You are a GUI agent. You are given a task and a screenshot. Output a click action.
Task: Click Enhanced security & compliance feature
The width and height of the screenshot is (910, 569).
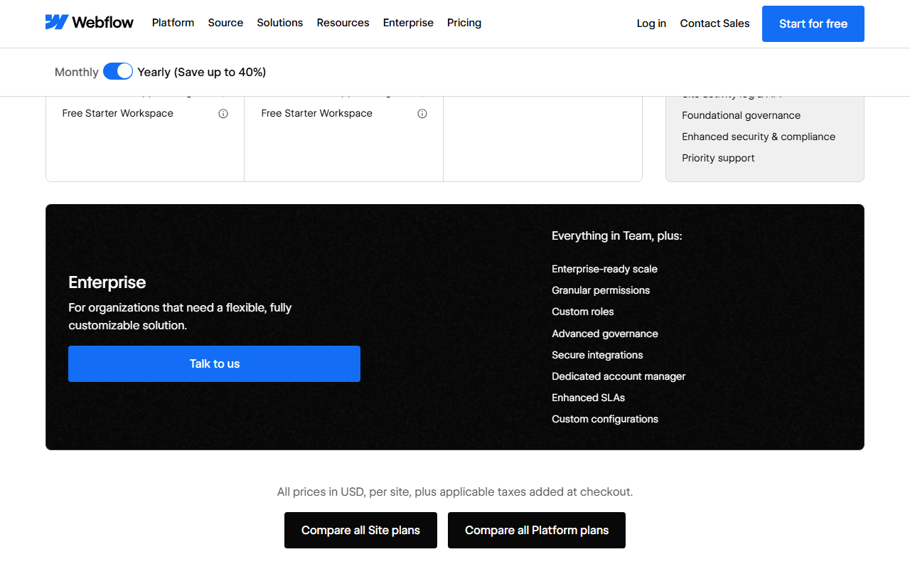tap(759, 137)
